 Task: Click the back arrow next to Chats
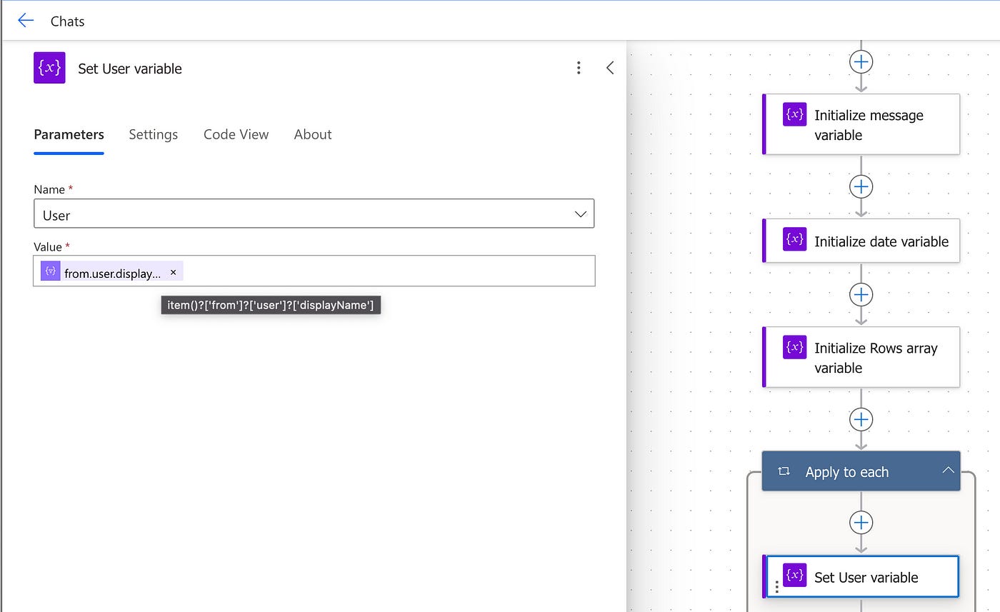tap(26, 21)
